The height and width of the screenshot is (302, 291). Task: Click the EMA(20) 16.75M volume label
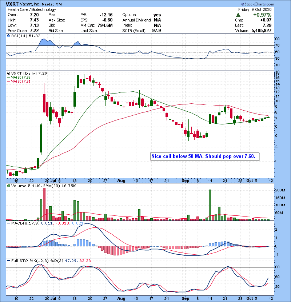tap(60, 186)
